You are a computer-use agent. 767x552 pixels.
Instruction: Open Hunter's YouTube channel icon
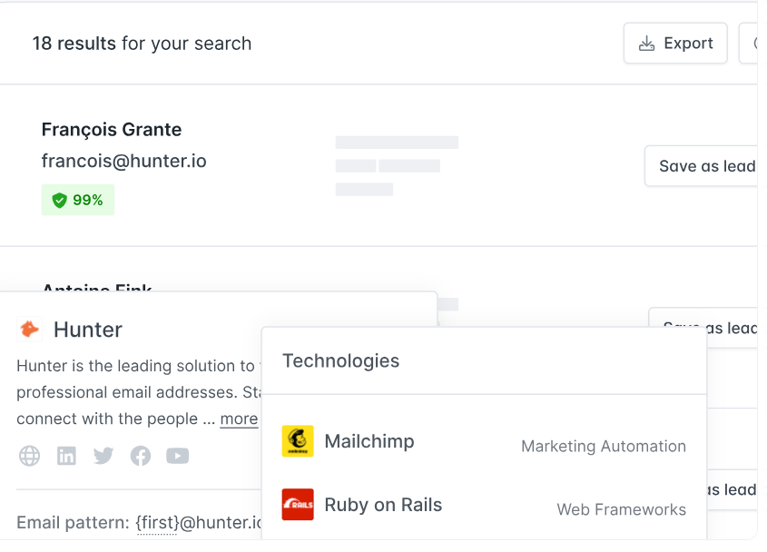pyautogui.click(x=178, y=456)
